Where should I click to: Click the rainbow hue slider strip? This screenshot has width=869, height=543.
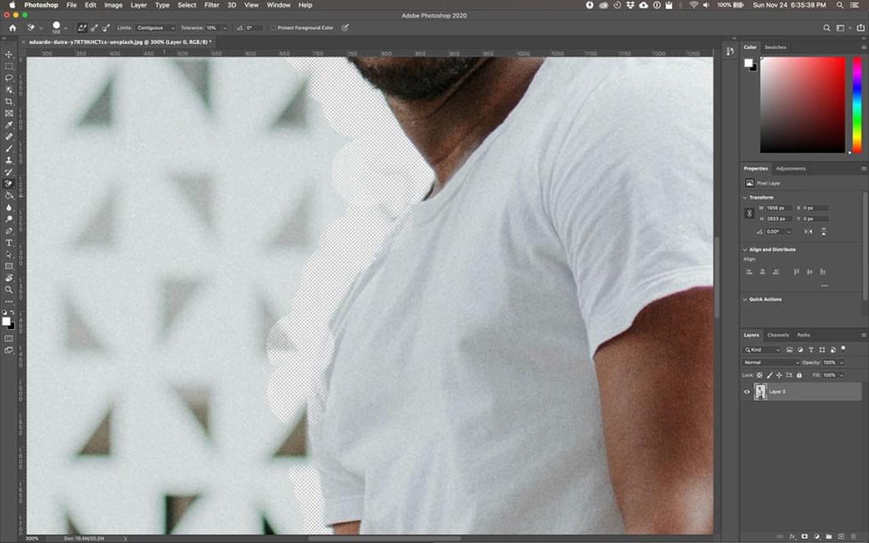click(856, 104)
